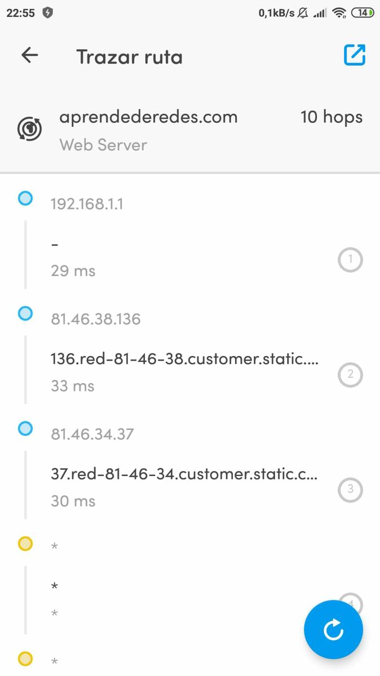
Task: Toggle the blue status dot beside 81.46.38.136
Action: click(x=25, y=313)
